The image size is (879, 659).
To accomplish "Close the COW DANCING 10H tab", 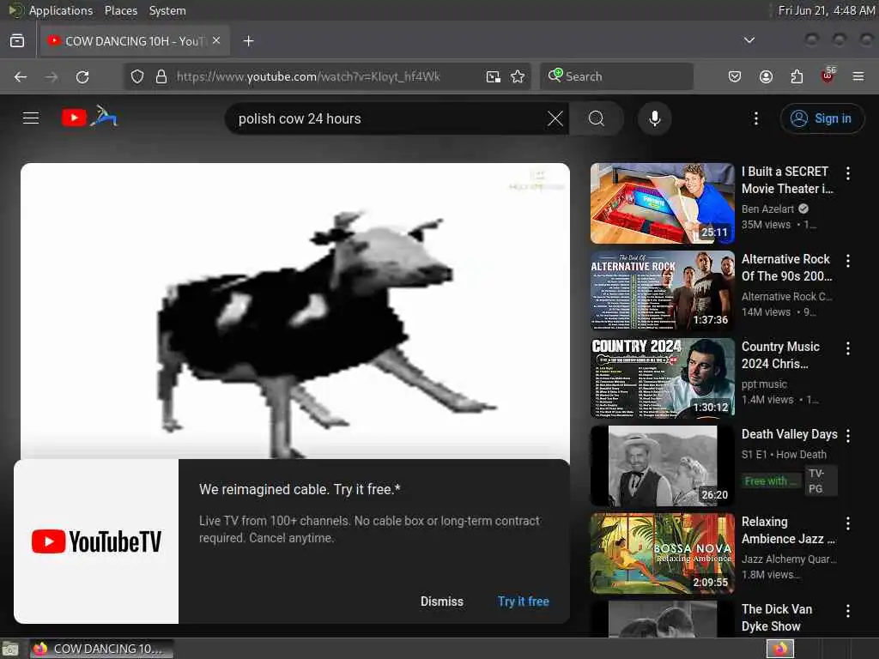I will (216, 40).
